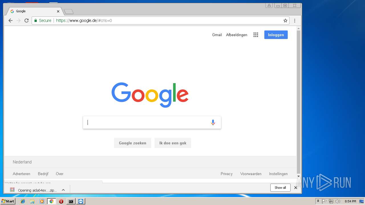
Task: Click the address bar URL
Action: 84,20
